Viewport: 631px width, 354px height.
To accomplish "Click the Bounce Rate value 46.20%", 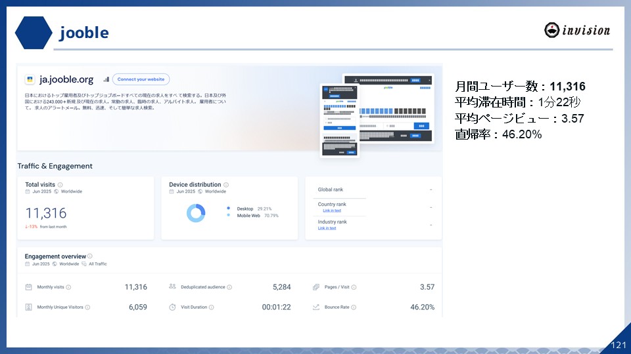I will (x=422, y=307).
